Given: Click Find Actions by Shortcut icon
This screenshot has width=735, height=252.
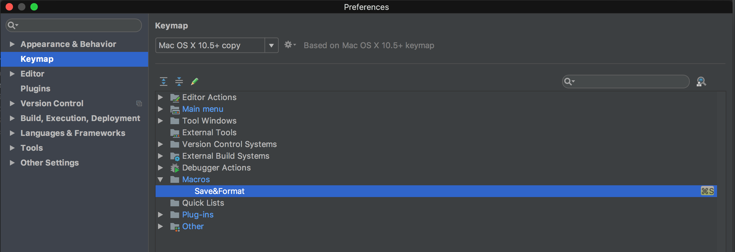Looking at the screenshot, I should (701, 82).
